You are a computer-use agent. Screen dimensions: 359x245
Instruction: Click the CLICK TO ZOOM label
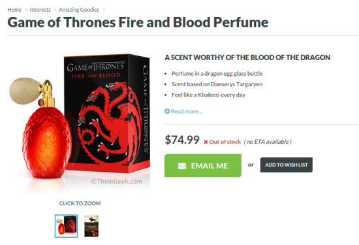click(x=80, y=203)
